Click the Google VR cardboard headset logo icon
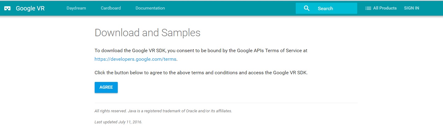The height and width of the screenshot is (135, 443). [7, 8]
